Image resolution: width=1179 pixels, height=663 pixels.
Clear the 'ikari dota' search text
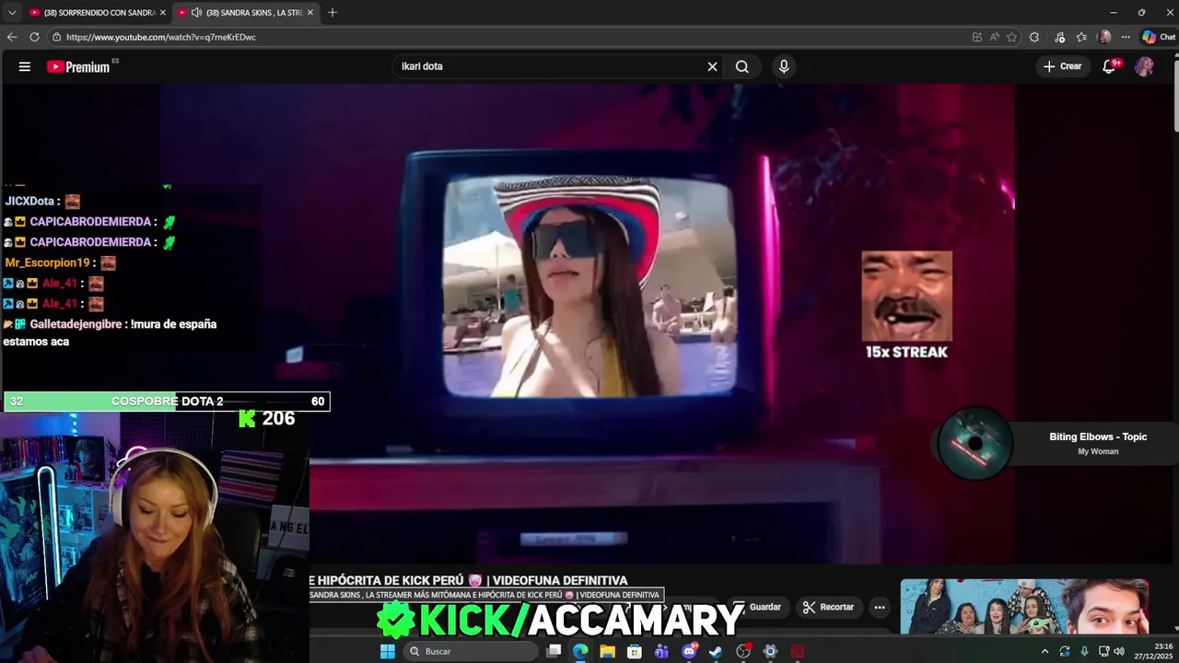click(x=712, y=66)
